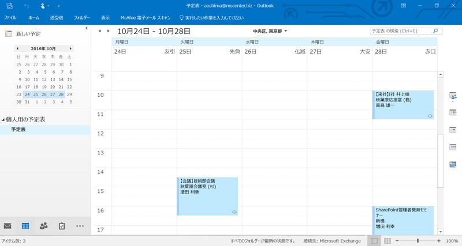The width and height of the screenshot is (462, 246).
Task: Go back to the previous week
Action: pos(99,31)
